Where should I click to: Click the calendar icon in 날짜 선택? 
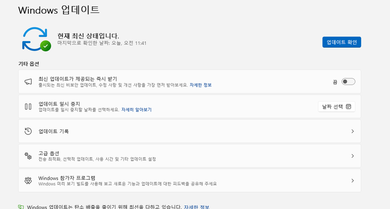[x=348, y=107]
